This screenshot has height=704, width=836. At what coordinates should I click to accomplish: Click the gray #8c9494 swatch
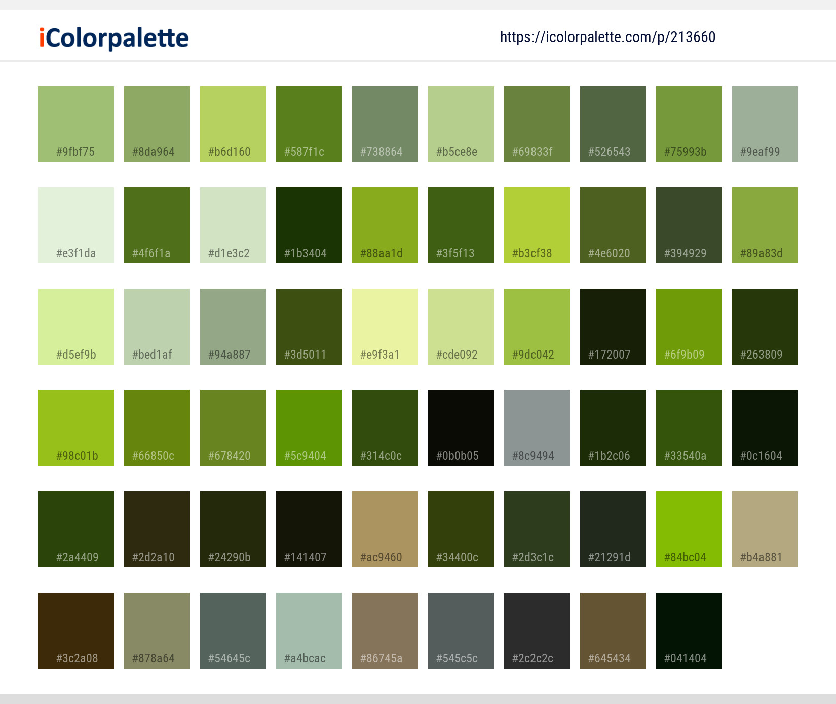click(x=537, y=428)
